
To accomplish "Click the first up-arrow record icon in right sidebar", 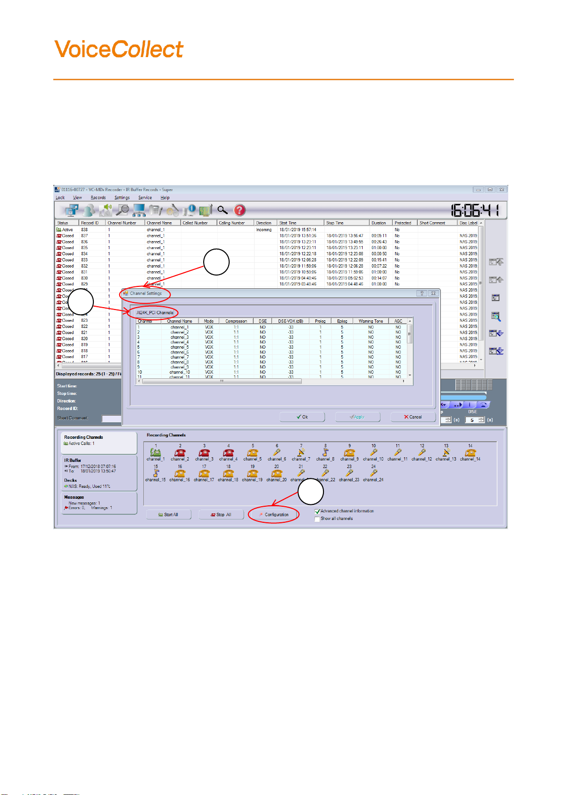I will point(496,261).
